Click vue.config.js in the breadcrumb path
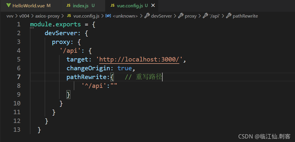The width and height of the screenshot is (295, 142). (x=86, y=16)
